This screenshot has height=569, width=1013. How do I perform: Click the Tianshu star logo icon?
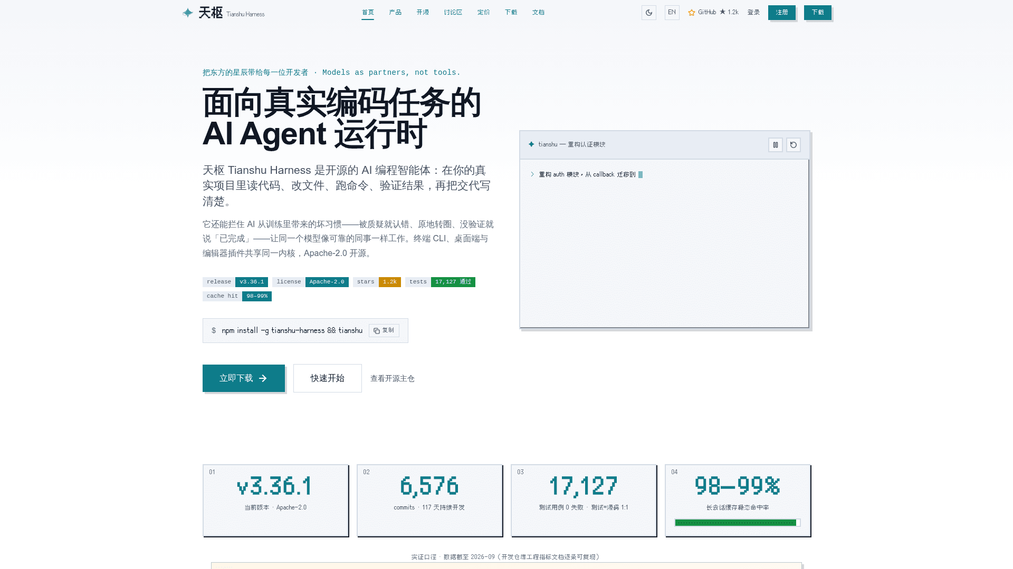188,13
